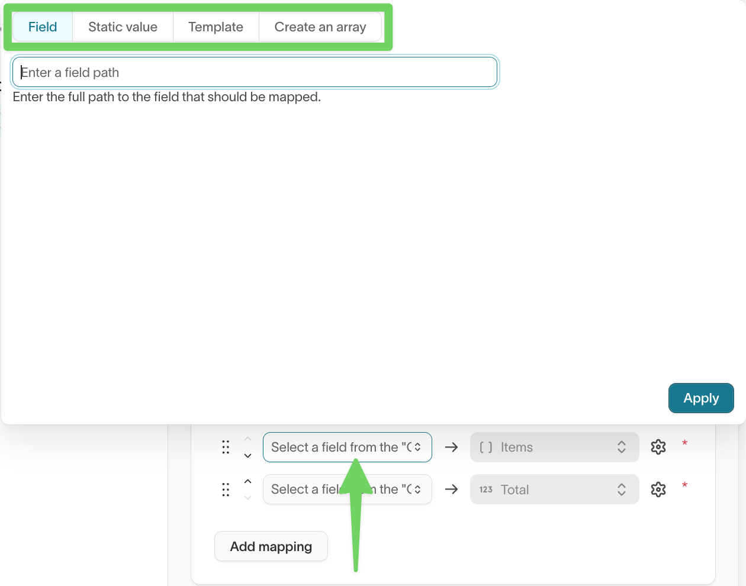
Task: Click the Apply button
Action: tap(701, 398)
